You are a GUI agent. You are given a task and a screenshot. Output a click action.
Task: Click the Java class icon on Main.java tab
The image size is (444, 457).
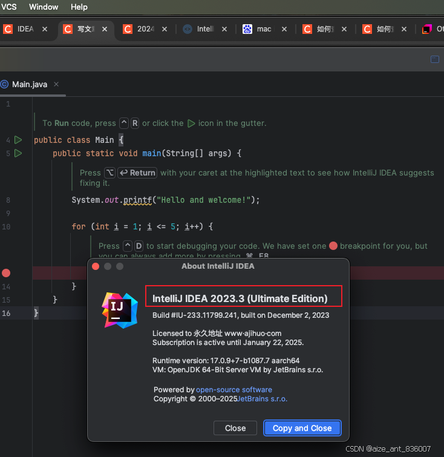[4, 84]
